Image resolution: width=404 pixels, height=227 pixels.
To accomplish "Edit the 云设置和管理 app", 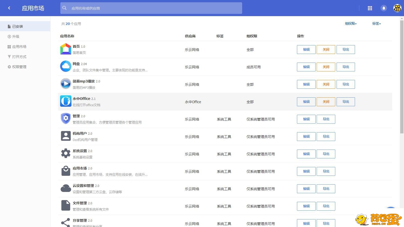I will click(306, 189).
